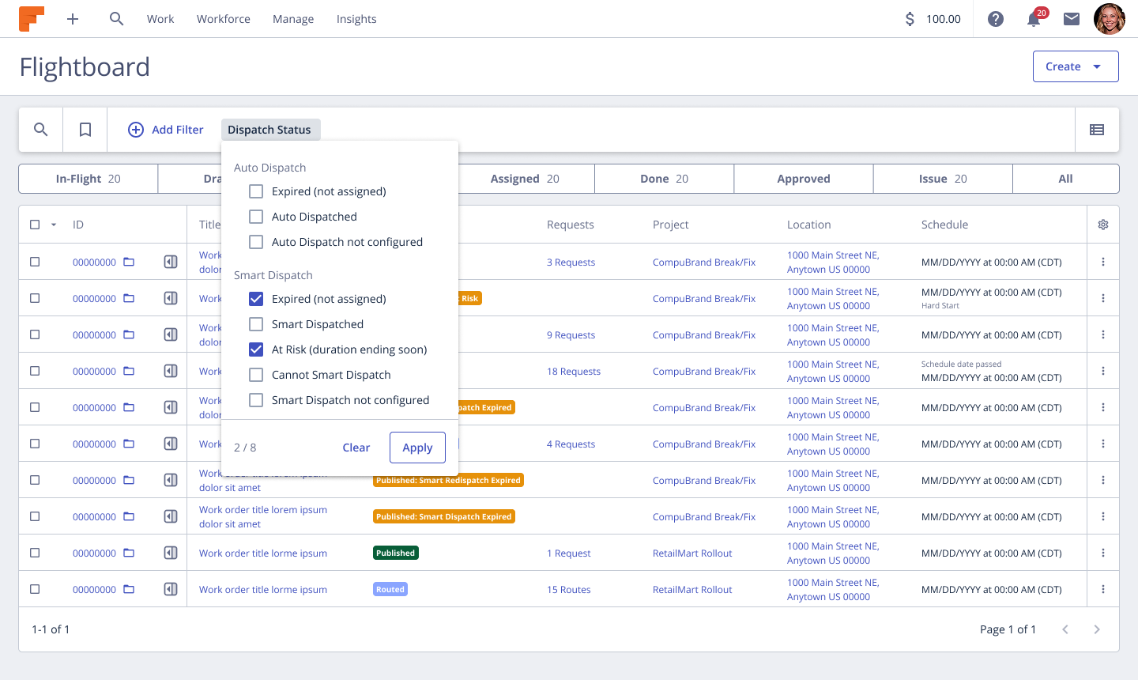Open the three-dot menu for the 3 Requests row
Screen dimensions: 1138x680
[x=1103, y=262]
